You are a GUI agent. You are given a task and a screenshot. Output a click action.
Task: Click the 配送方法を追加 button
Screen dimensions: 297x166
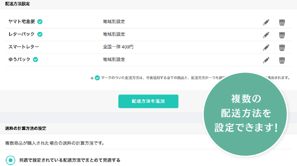148,101
